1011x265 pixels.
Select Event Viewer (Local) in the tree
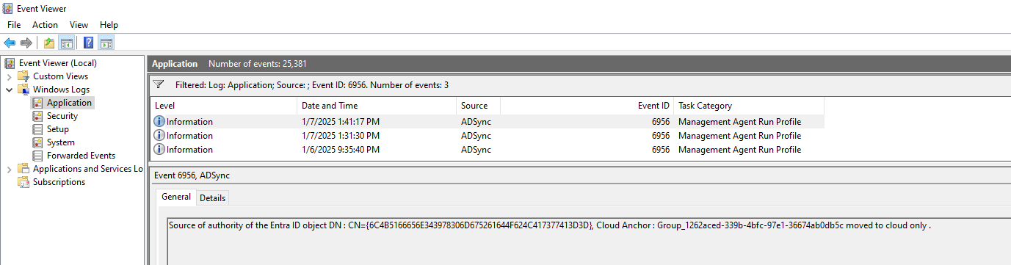pyautogui.click(x=58, y=63)
